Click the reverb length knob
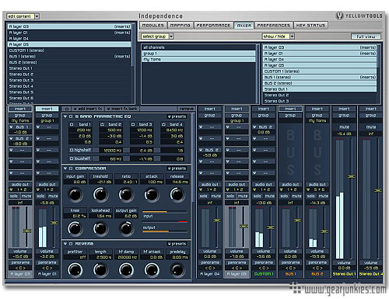Viewport: 389px width, 299px height. pos(100,269)
